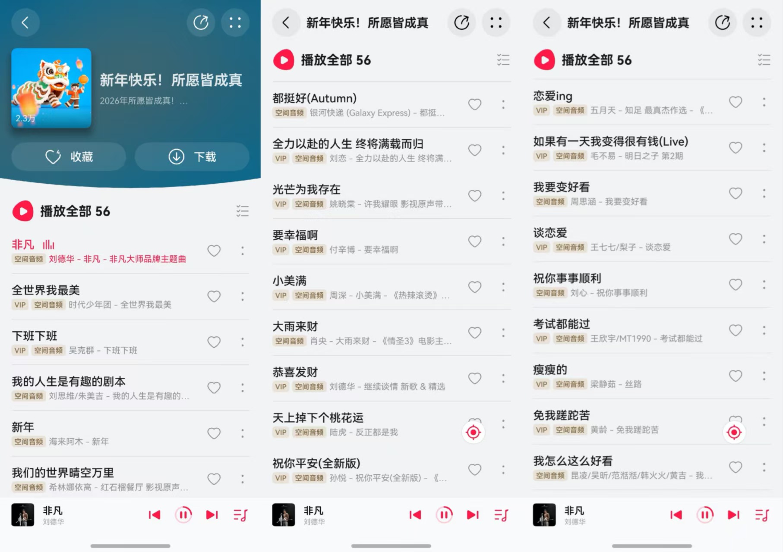Favorite the song 全世界我最美
Image resolution: width=783 pixels, height=552 pixels.
pos(214,296)
